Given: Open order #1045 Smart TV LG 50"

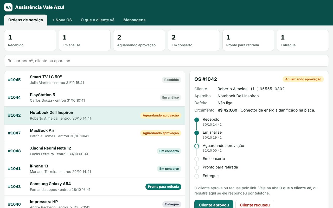Looking at the screenshot, I should [95, 80].
